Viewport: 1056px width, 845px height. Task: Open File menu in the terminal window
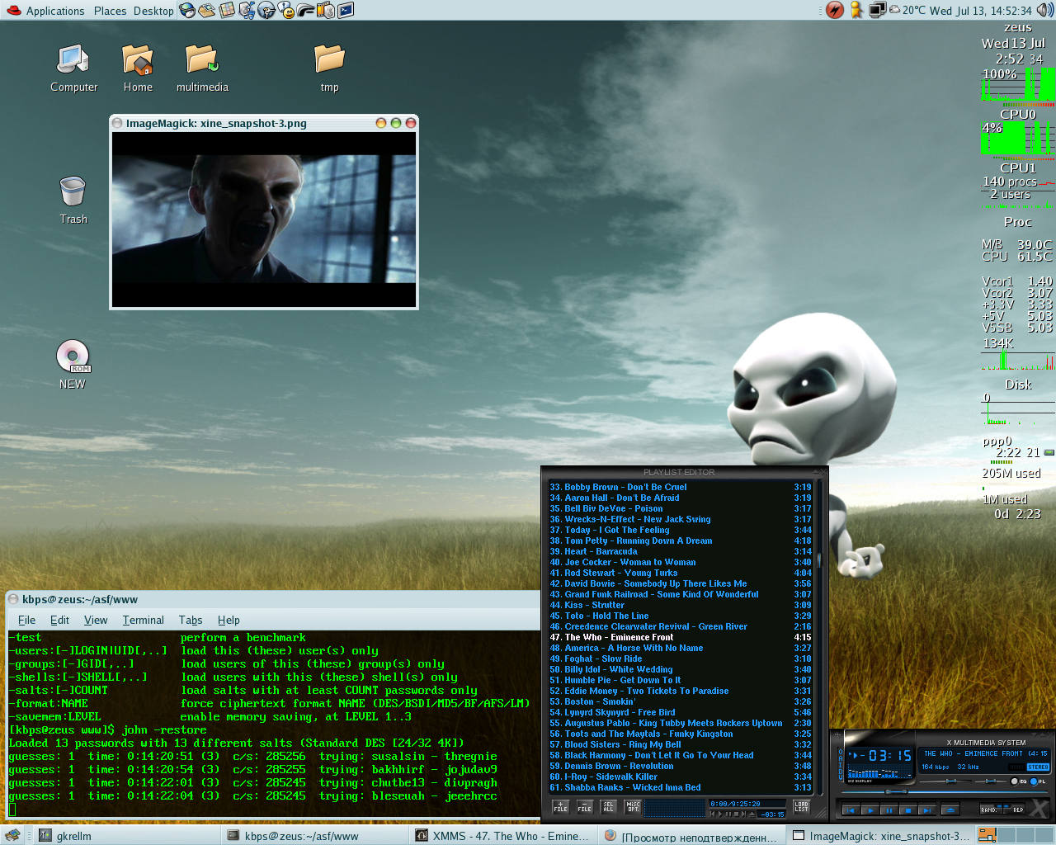pos(26,620)
